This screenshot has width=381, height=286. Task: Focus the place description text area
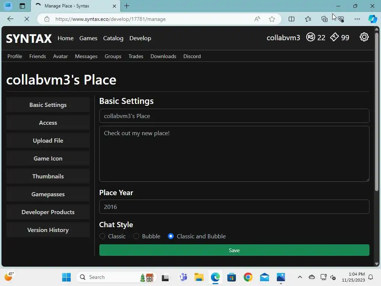pos(234,154)
